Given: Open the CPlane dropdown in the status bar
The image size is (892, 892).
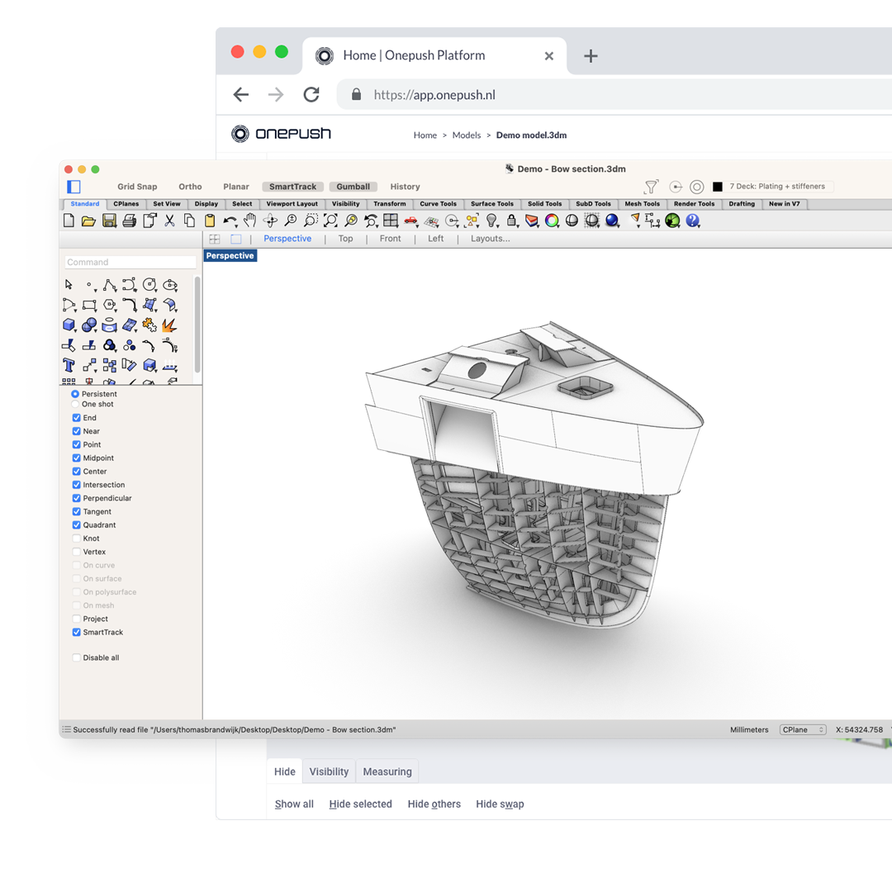Looking at the screenshot, I should point(802,729).
